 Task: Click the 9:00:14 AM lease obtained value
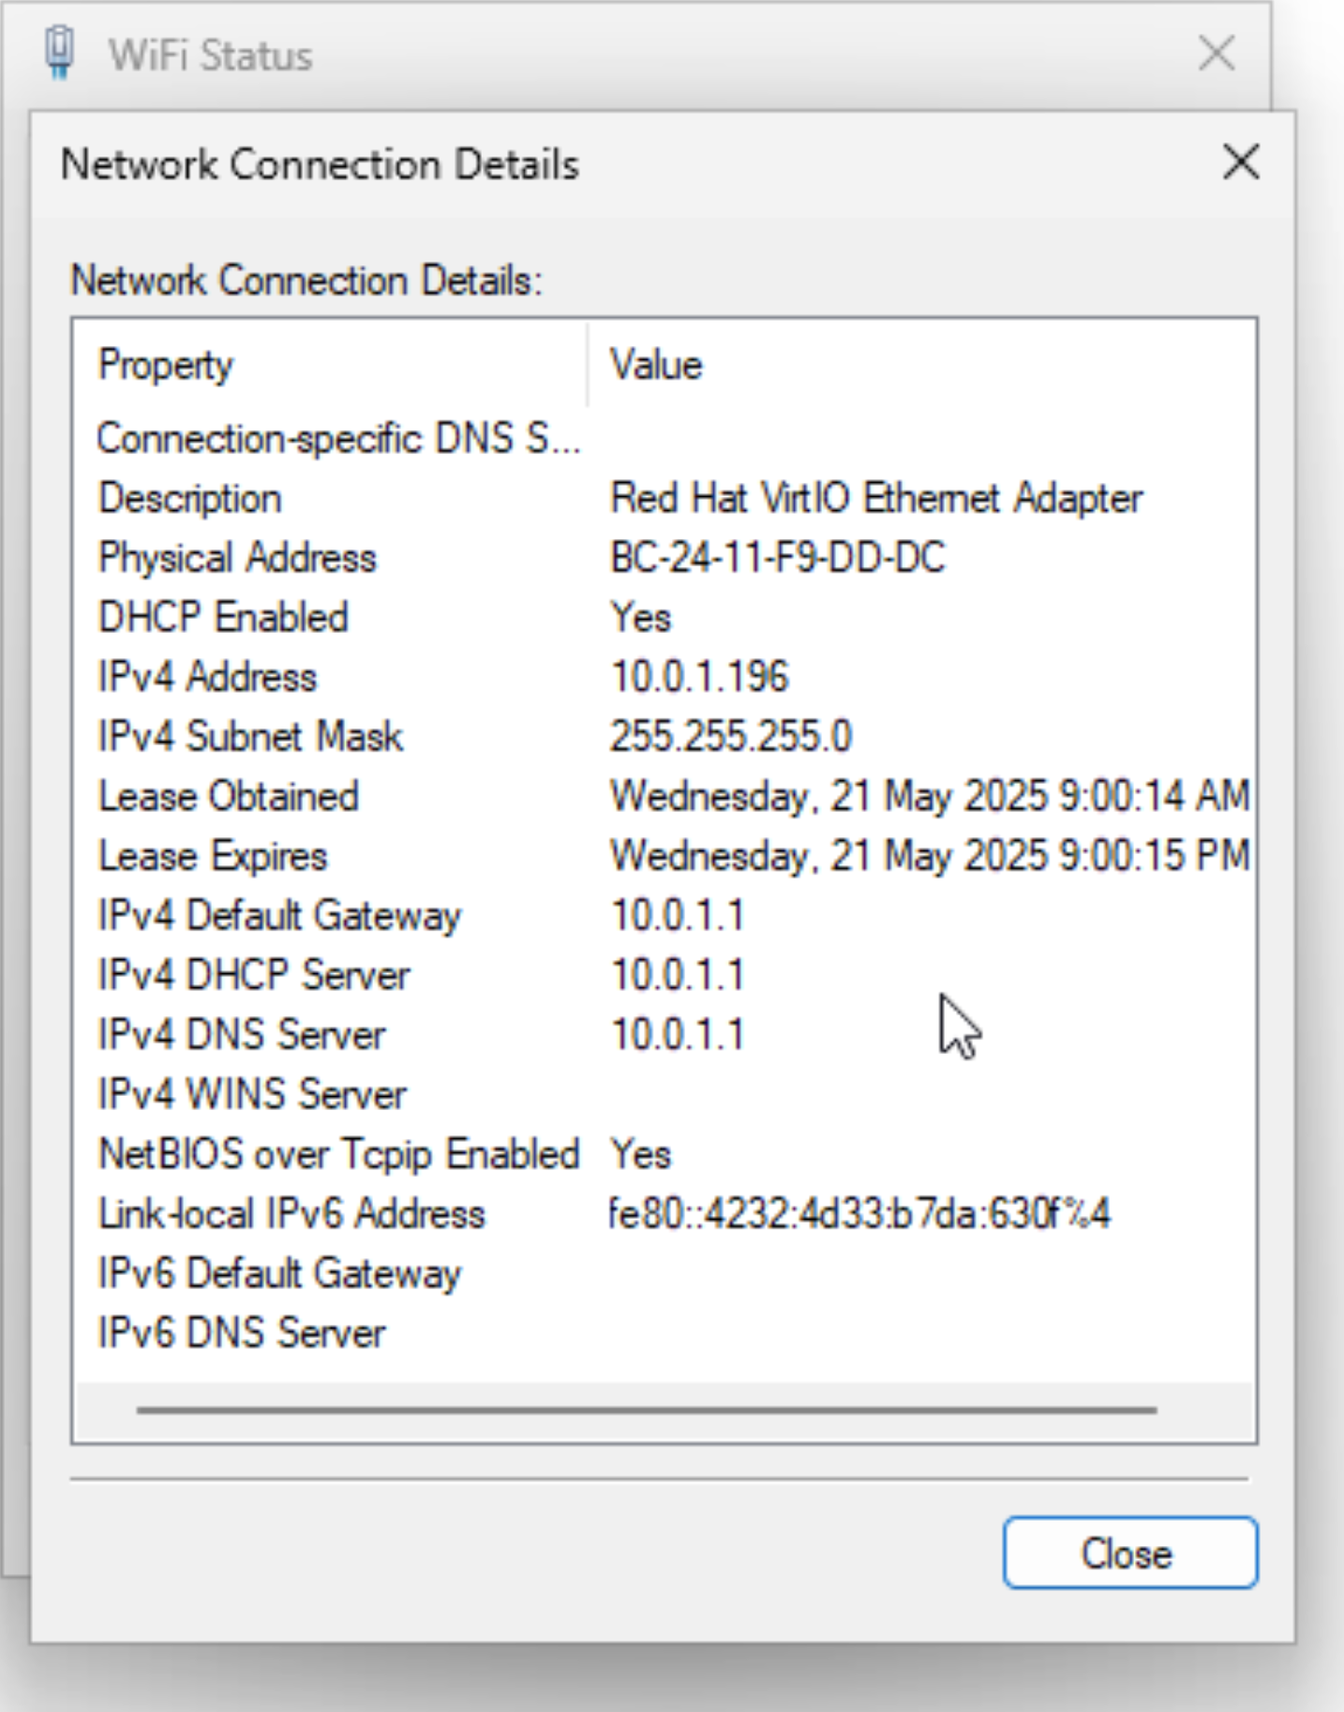point(929,797)
